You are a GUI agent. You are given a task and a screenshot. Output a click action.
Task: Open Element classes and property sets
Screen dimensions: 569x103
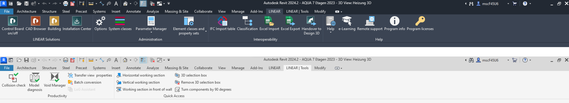pos(189,26)
